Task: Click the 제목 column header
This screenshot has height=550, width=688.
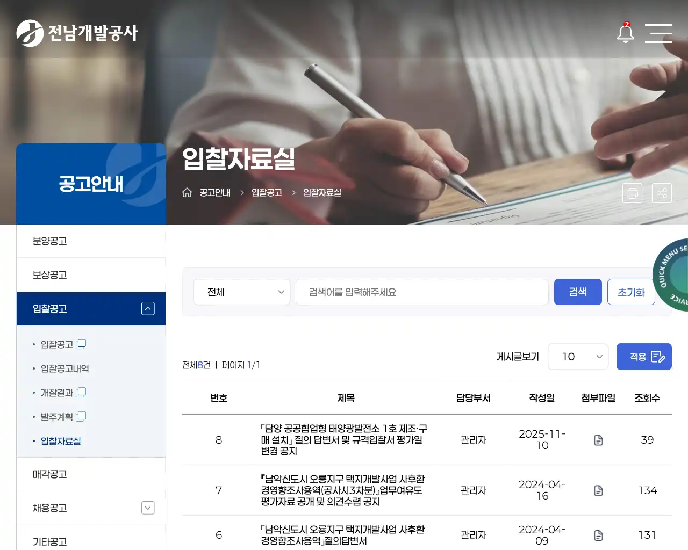Action: tap(346, 398)
